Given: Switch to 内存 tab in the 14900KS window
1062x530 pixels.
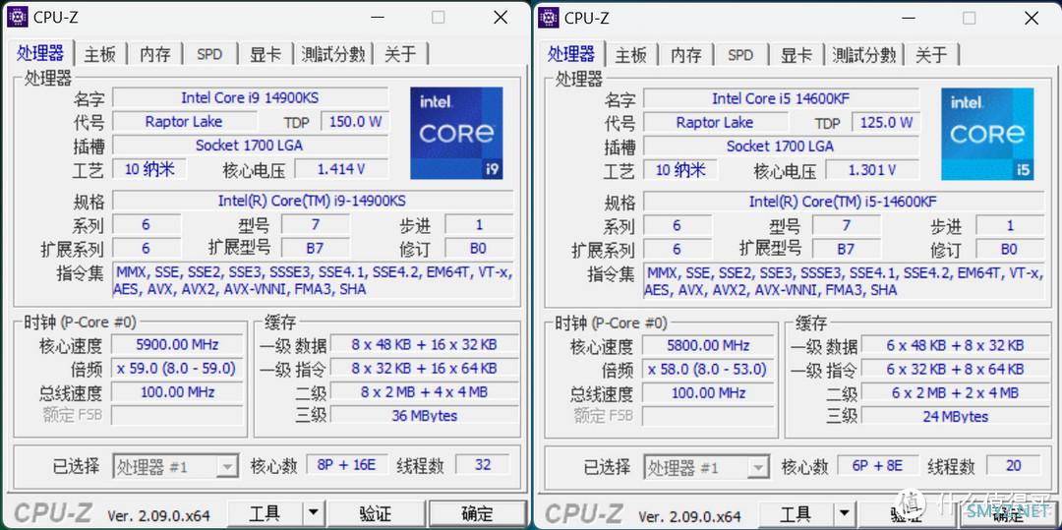Looking at the screenshot, I should tap(155, 54).
